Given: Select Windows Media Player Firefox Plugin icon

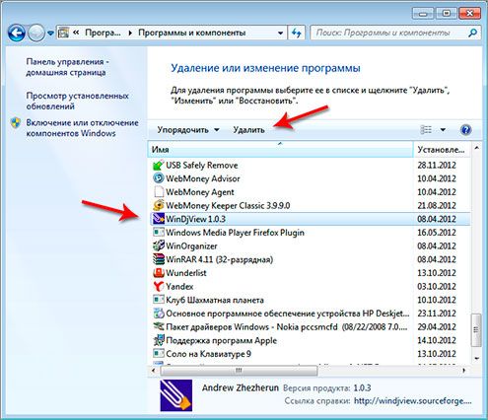Looking at the screenshot, I should coord(159,233).
